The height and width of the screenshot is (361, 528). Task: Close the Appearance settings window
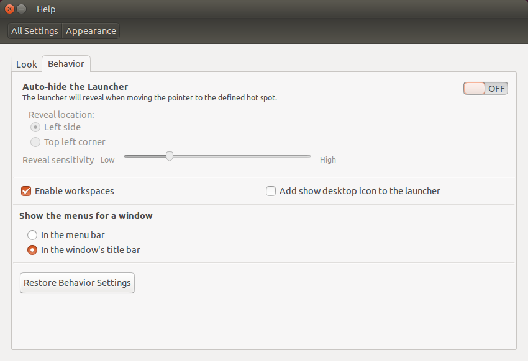[x=9, y=9]
